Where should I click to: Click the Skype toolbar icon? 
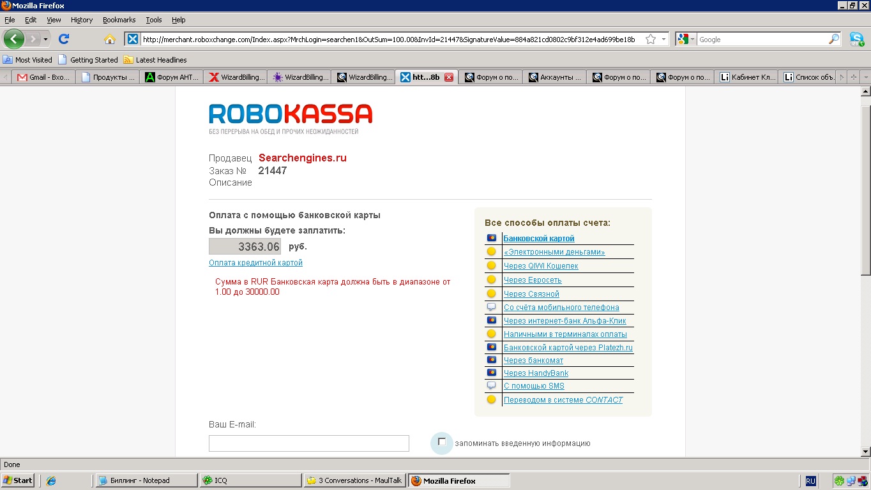click(857, 39)
